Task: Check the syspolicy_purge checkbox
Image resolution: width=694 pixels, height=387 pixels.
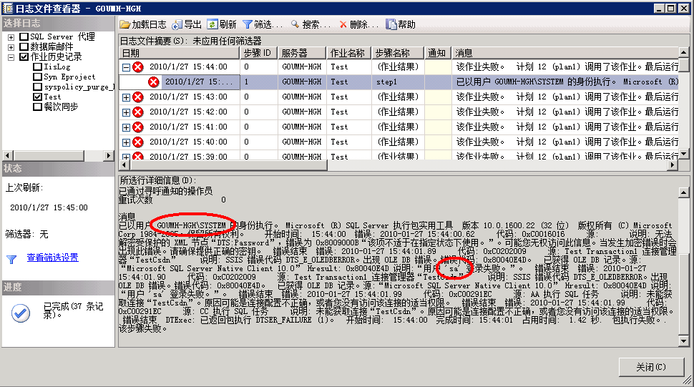Action: (38, 87)
